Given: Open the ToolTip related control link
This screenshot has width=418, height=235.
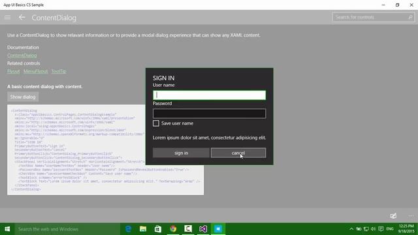Looking at the screenshot, I should [x=59, y=71].
